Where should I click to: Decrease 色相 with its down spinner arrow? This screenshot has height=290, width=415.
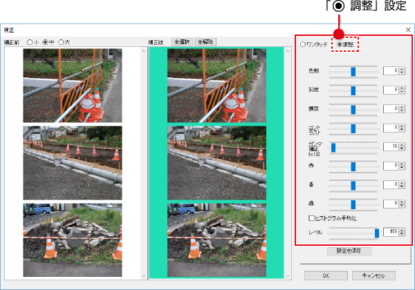point(402,72)
